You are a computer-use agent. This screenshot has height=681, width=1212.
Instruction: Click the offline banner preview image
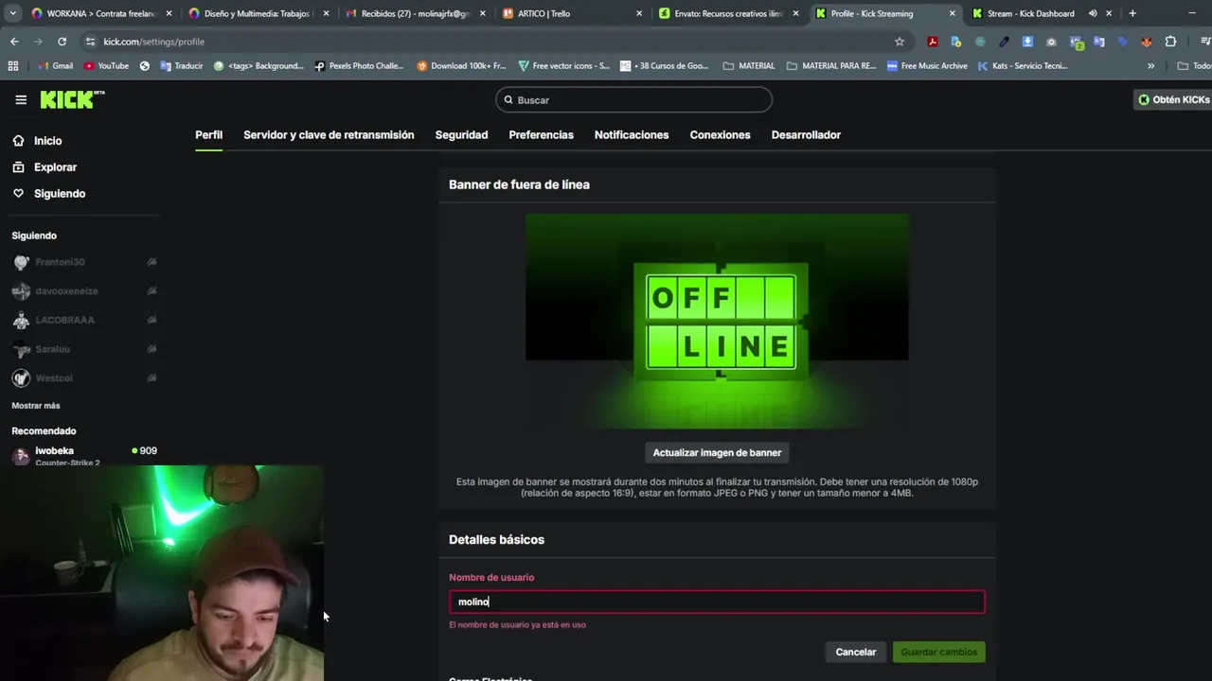pos(717,322)
